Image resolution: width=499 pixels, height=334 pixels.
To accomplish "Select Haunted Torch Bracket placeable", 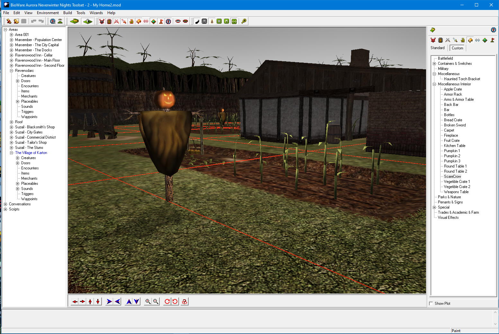I will click(x=462, y=79).
